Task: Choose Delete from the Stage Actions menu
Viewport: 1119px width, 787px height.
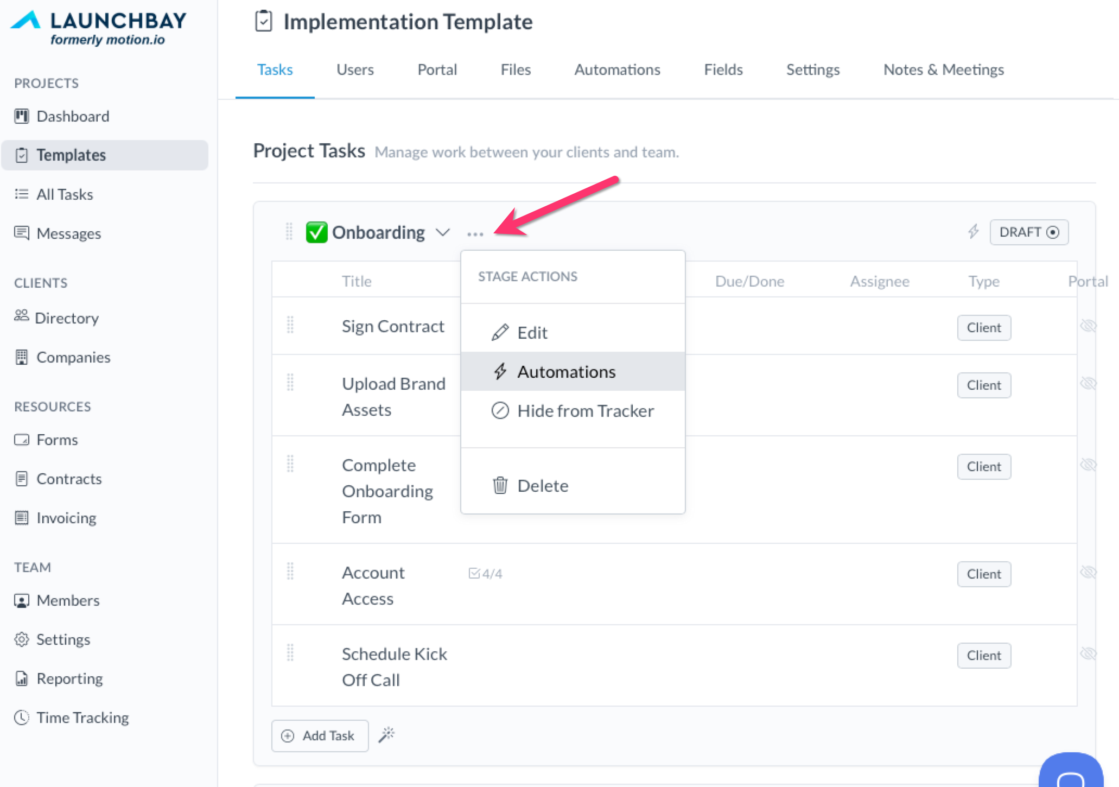Action: pos(542,486)
